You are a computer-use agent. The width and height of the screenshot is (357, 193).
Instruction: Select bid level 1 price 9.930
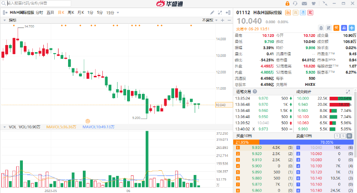tap(257, 147)
